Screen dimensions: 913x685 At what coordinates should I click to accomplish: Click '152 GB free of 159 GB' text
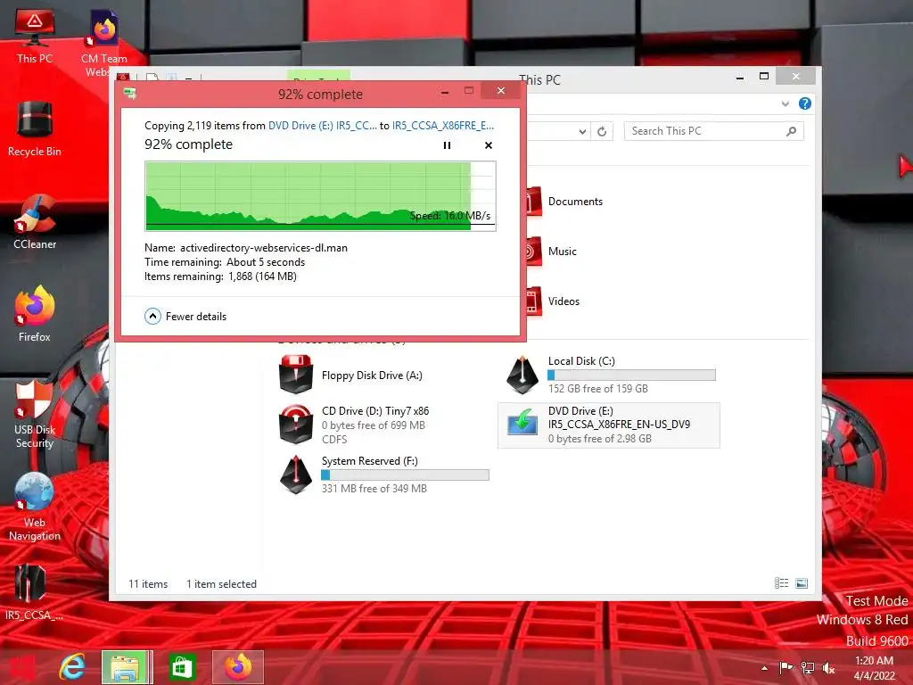[x=598, y=389]
